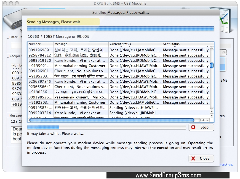The height and width of the screenshot is (179, 240).
Task: Click the macOS close window button
Action: pos(5,3)
